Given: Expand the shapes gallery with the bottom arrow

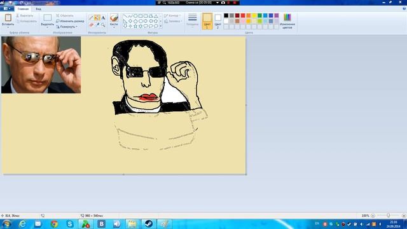Looking at the screenshot, I should tap(161, 26).
